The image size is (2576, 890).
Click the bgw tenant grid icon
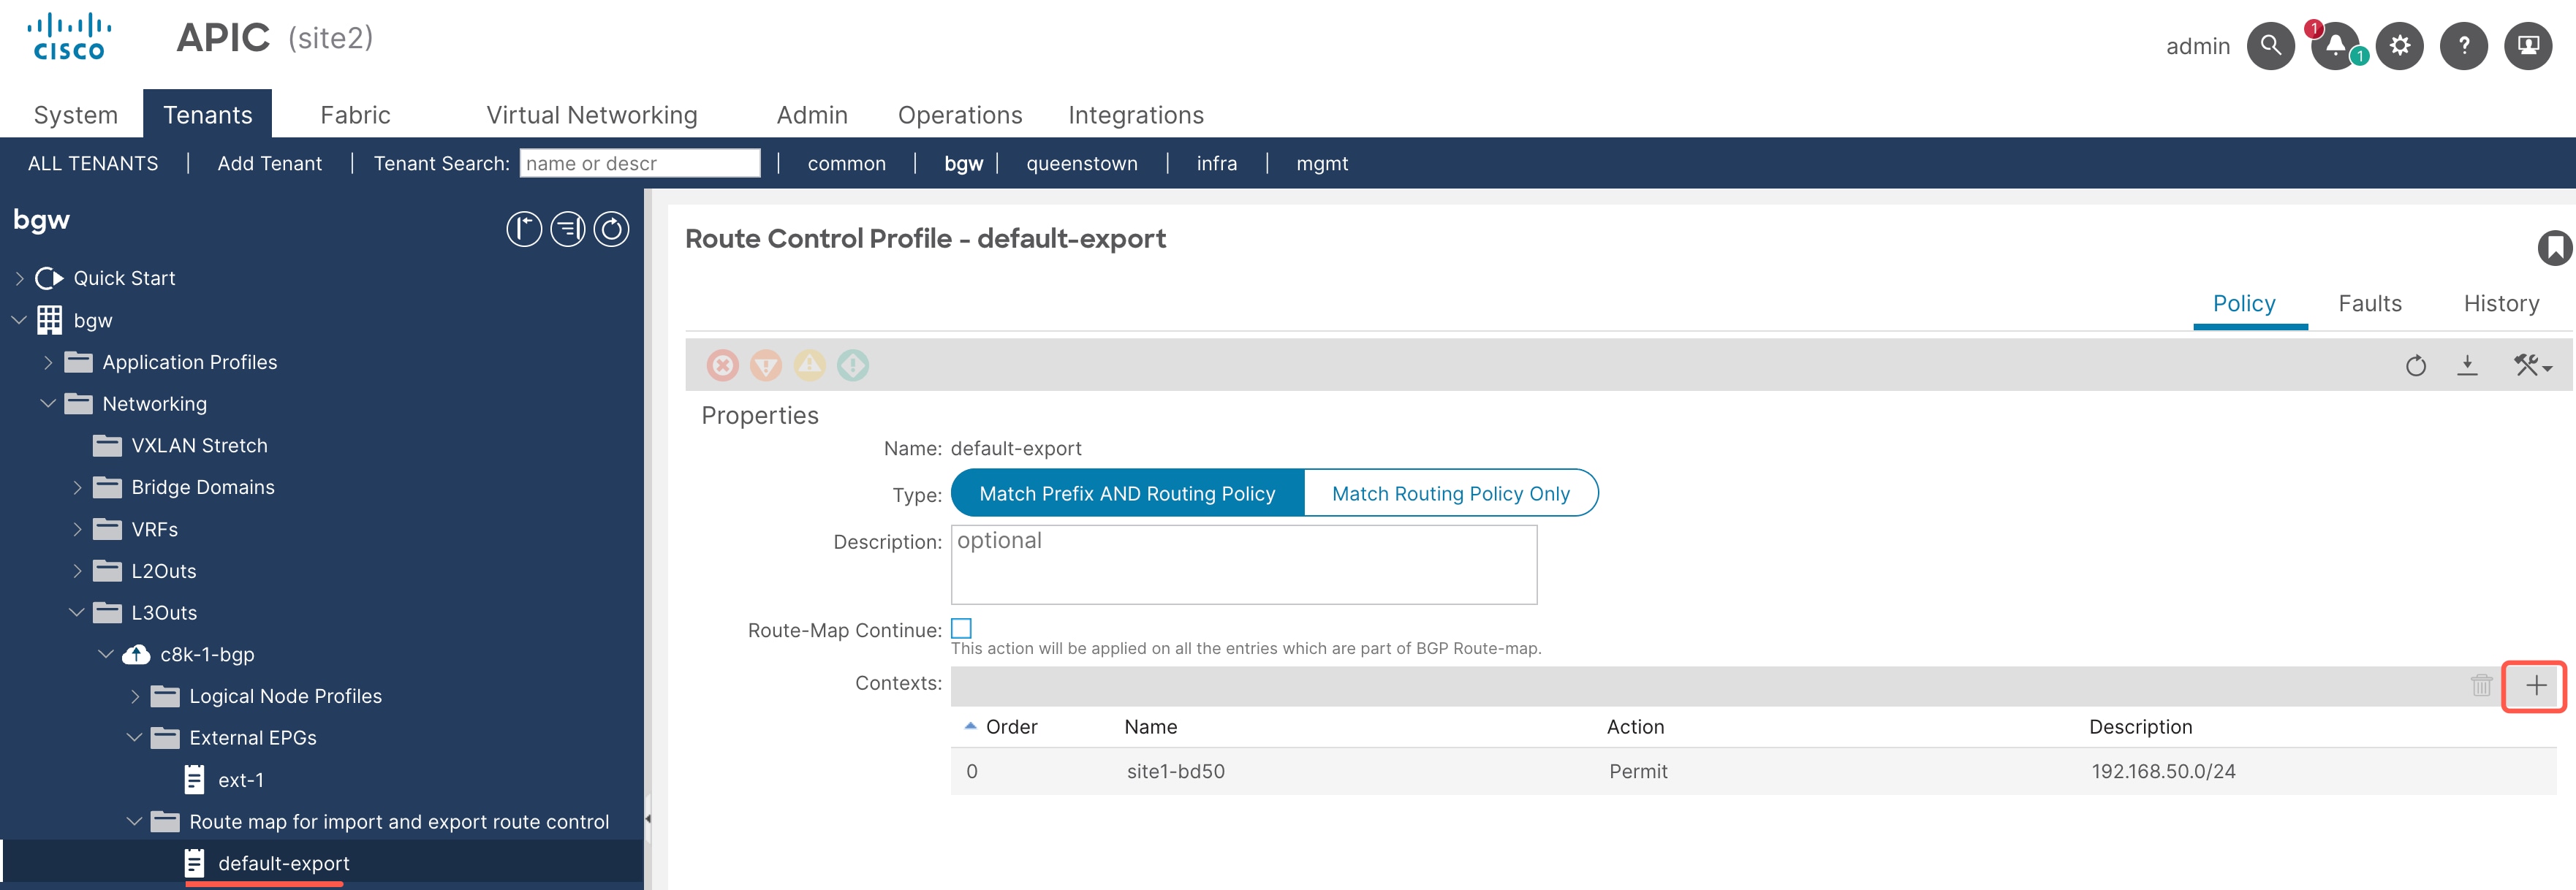[49, 320]
